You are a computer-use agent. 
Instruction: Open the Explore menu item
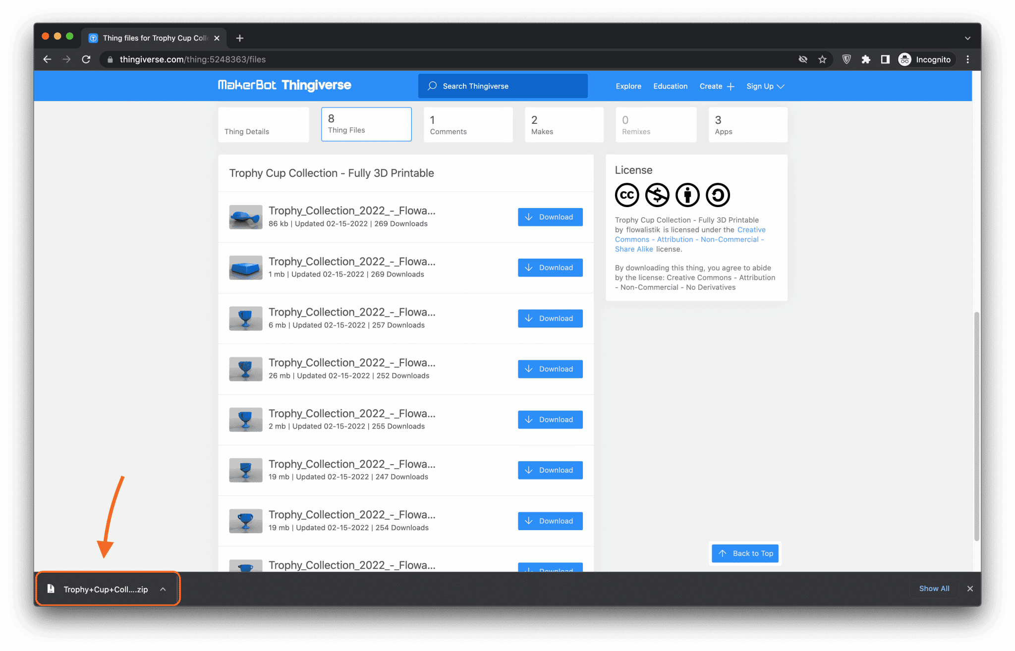[x=628, y=86]
